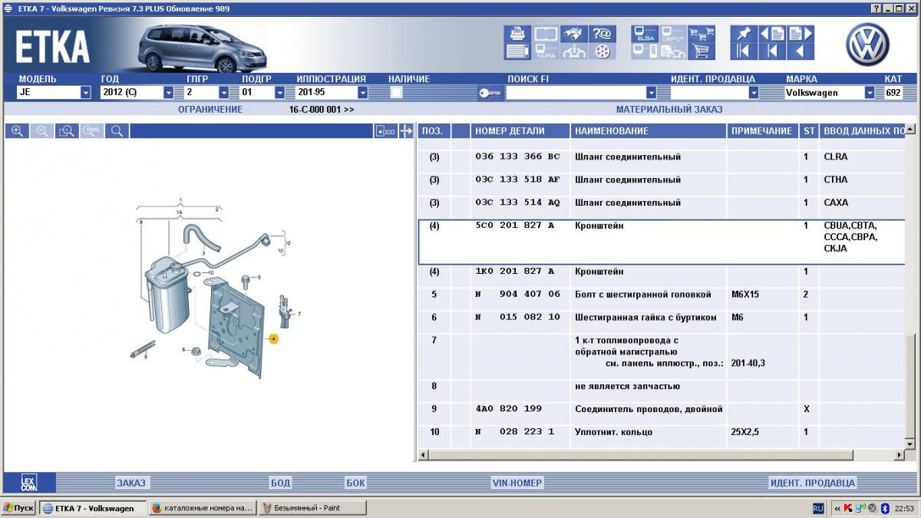Image resolution: width=921 pixels, height=518 pixels.
Task: Open the БОК bottom tab
Action: [x=355, y=483]
